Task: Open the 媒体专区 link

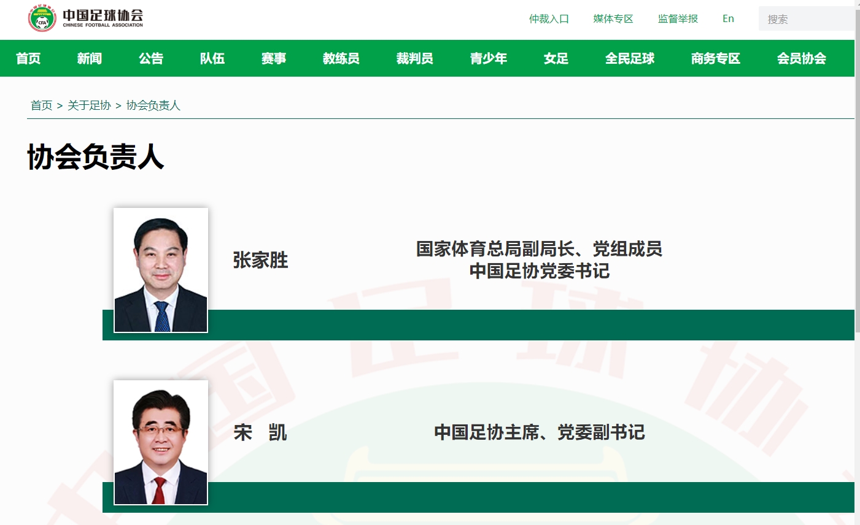Action: (613, 19)
